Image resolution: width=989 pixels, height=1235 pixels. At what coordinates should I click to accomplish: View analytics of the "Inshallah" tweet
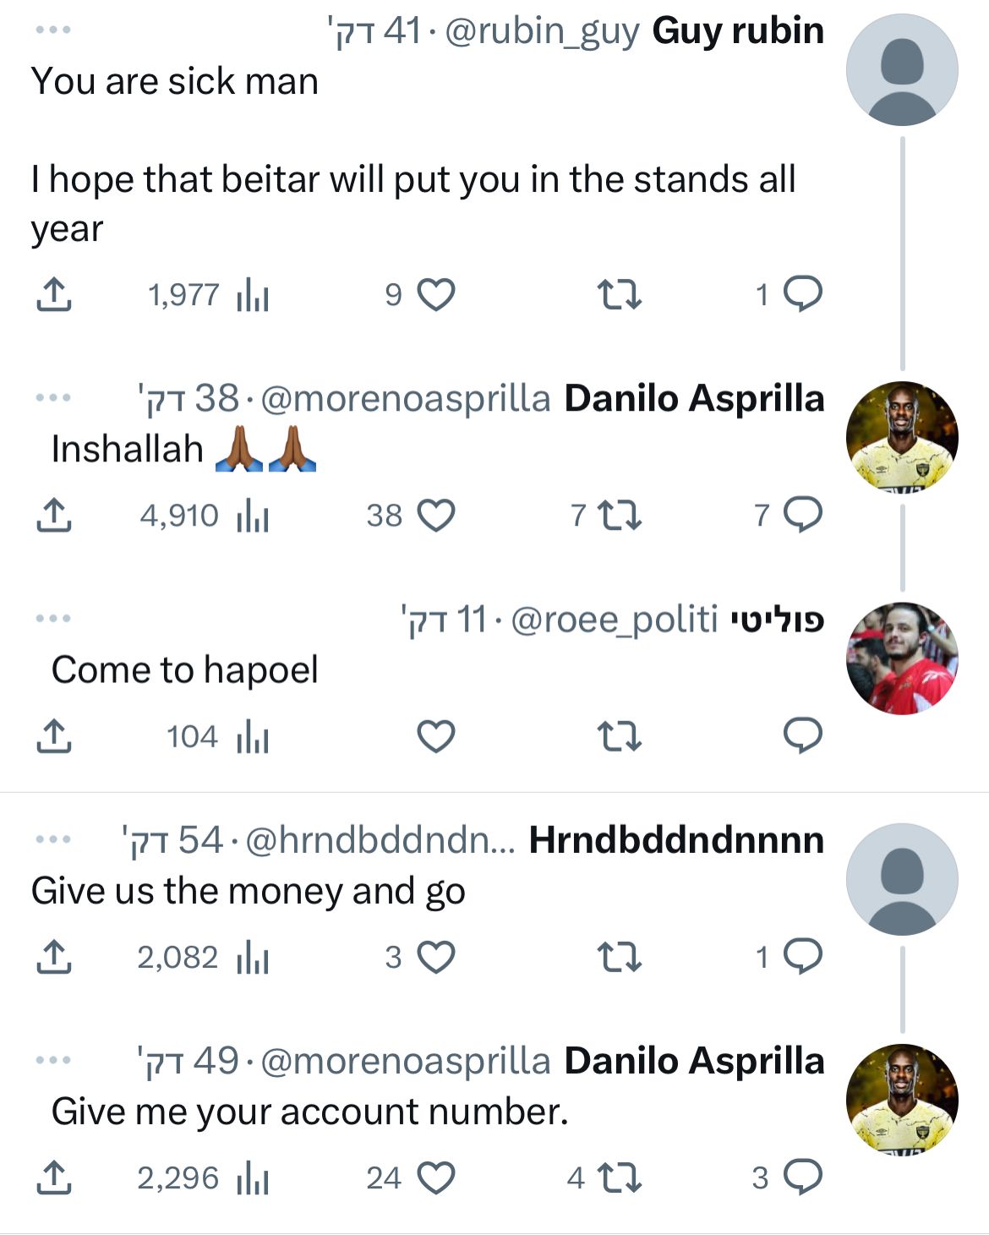[253, 516]
